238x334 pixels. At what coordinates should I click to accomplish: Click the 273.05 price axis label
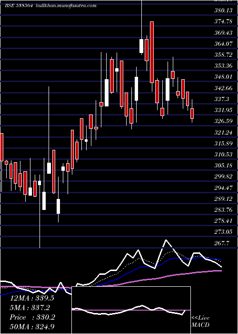click(x=223, y=232)
